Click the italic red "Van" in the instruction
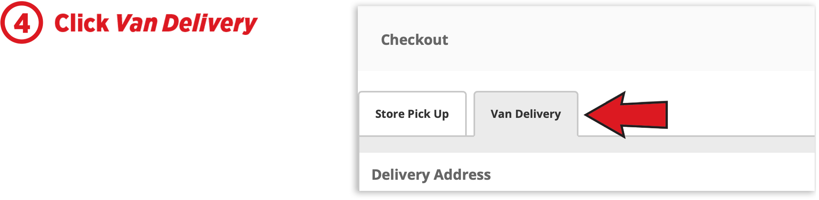 (137, 23)
